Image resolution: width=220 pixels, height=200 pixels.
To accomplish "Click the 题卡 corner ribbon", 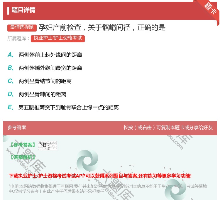I will pos(210,9).
